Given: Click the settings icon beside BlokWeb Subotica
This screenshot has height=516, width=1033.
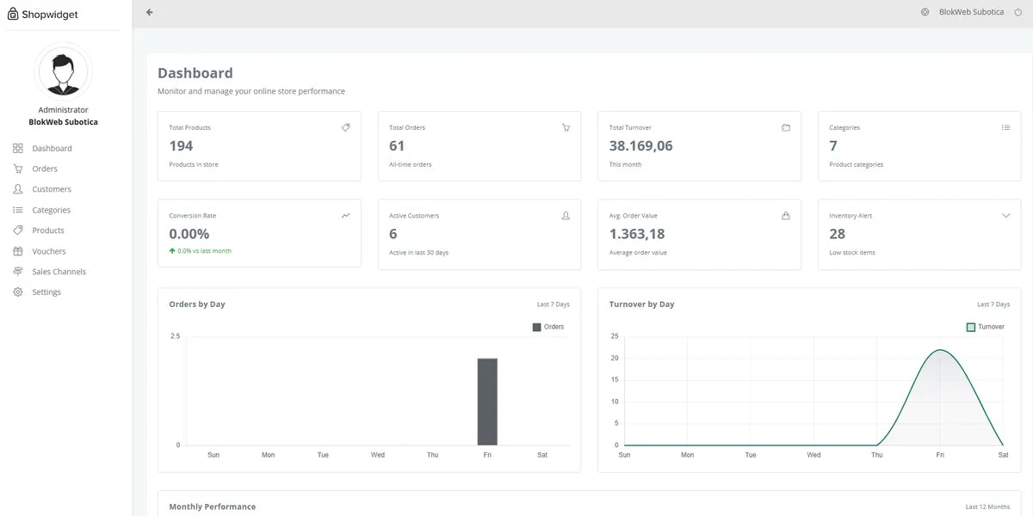Looking at the screenshot, I should point(925,12).
